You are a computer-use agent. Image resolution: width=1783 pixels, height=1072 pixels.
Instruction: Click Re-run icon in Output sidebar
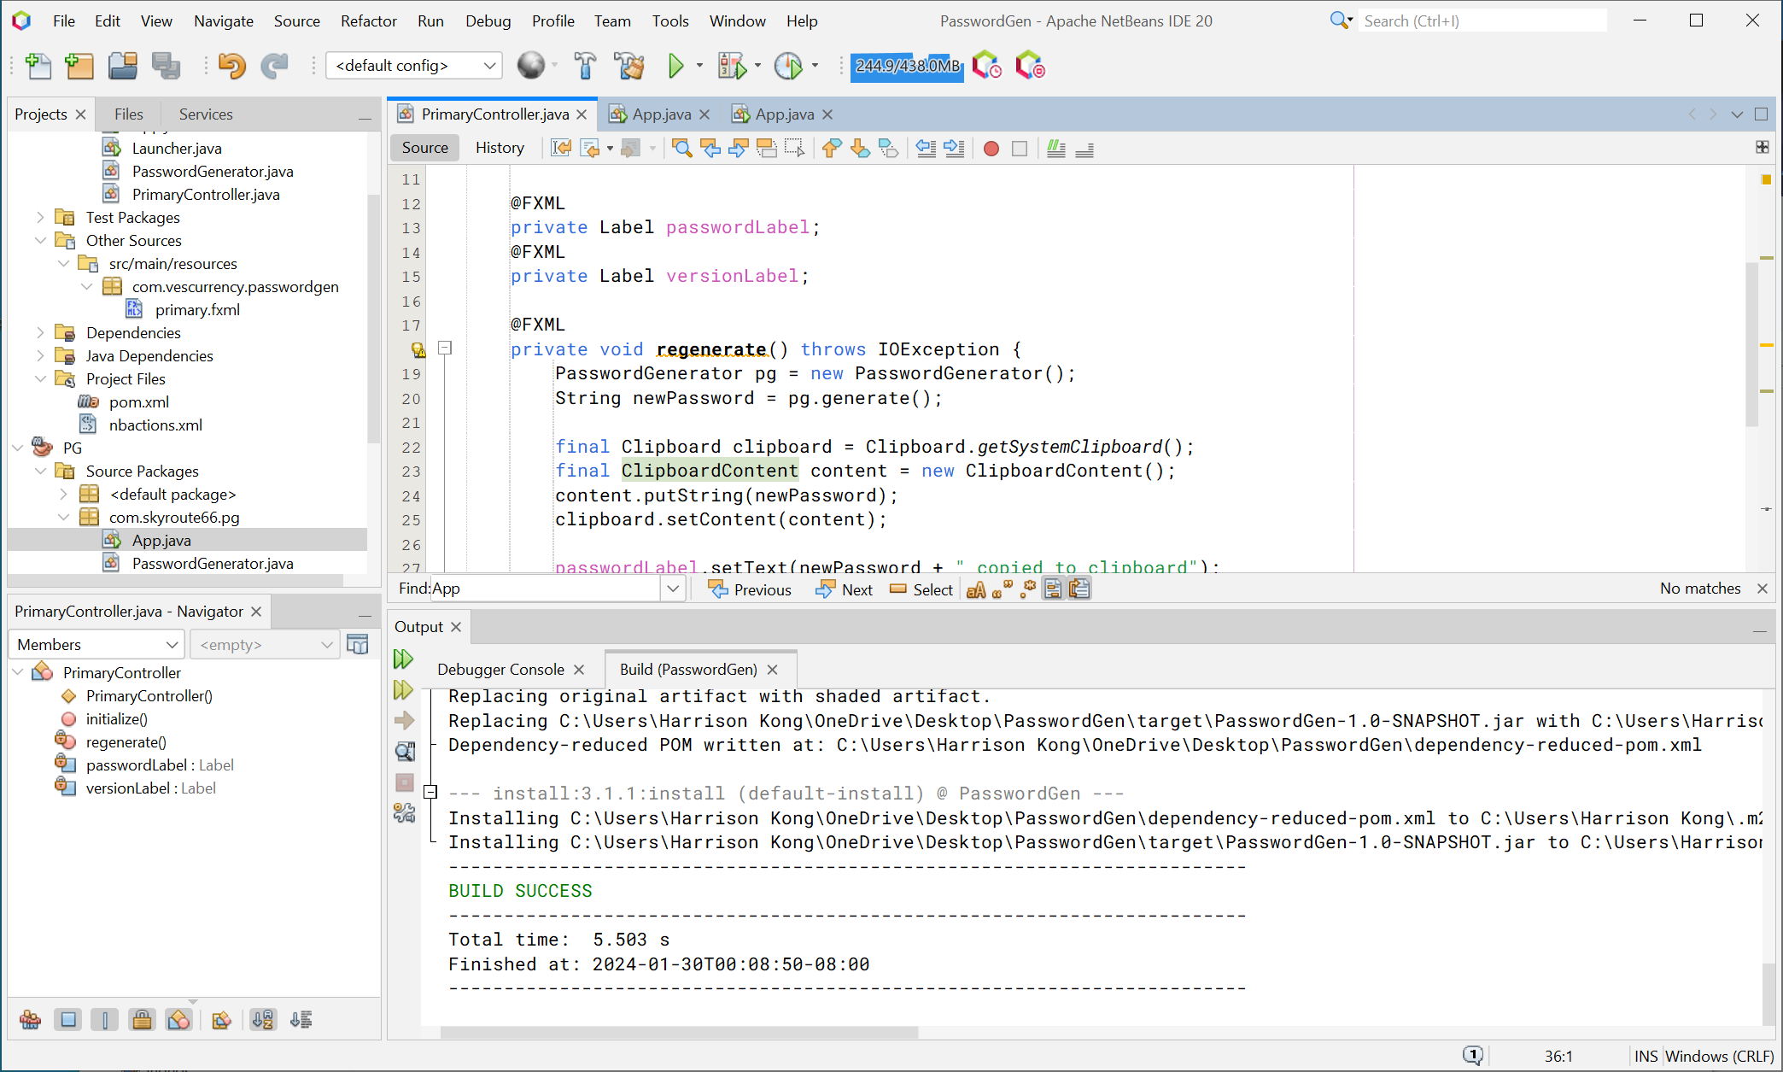point(404,659)
